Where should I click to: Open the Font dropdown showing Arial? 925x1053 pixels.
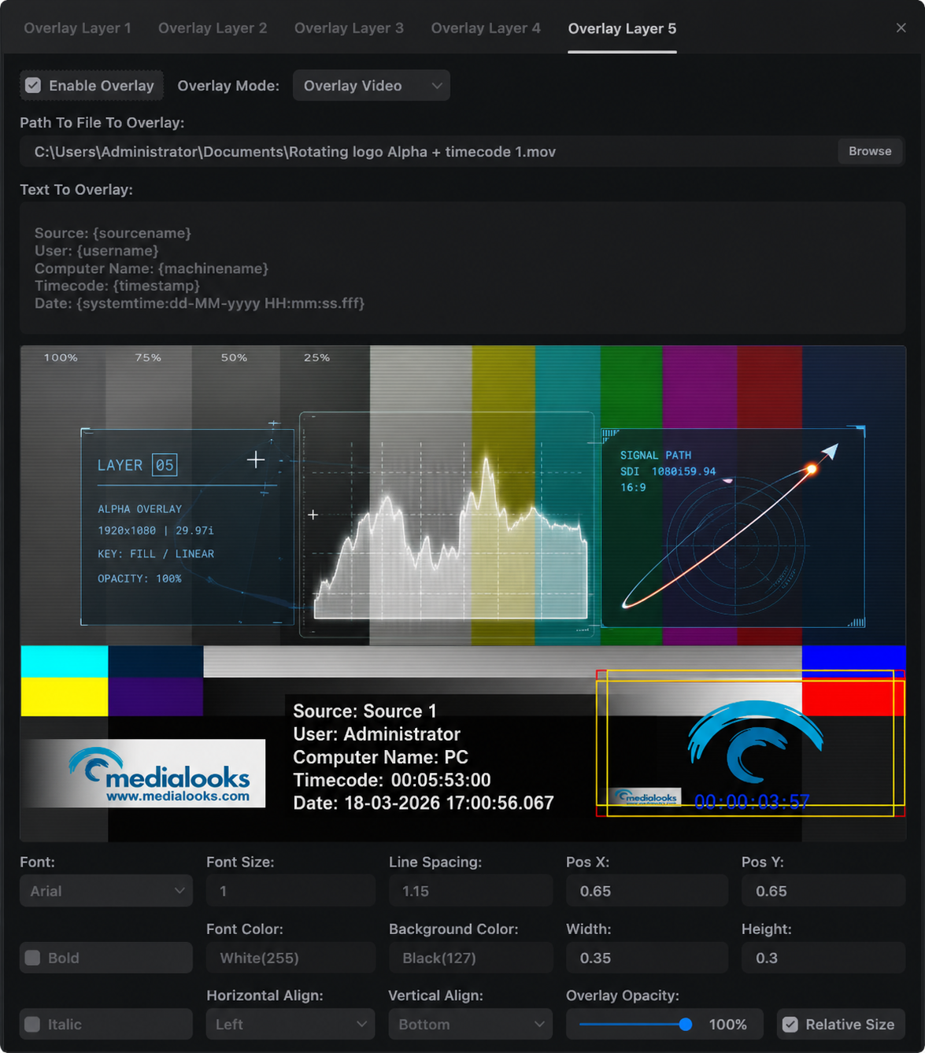(x=106, y=891)
